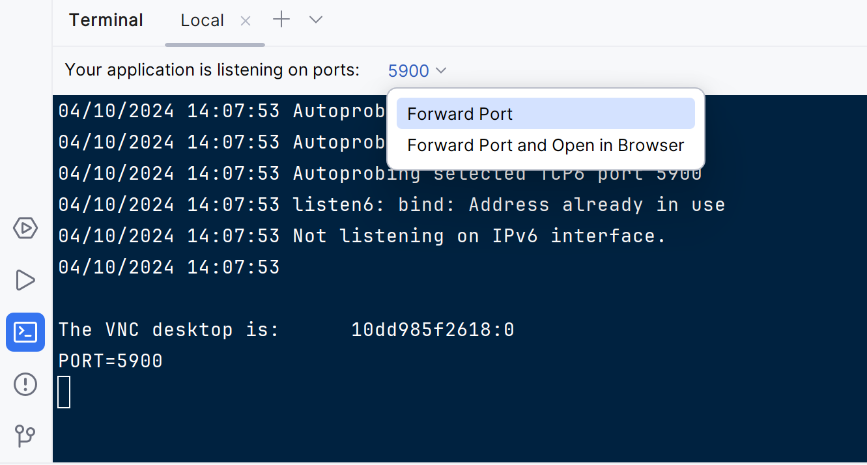The image size is (867, 465).
Task: Open the port 5900 dropdown
Action: click(x=417, y=70)
